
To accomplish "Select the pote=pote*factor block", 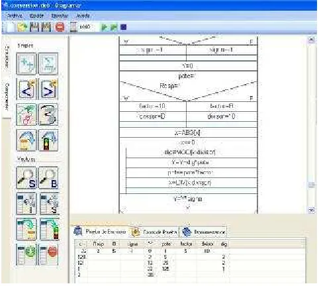I will coord(191,173).
